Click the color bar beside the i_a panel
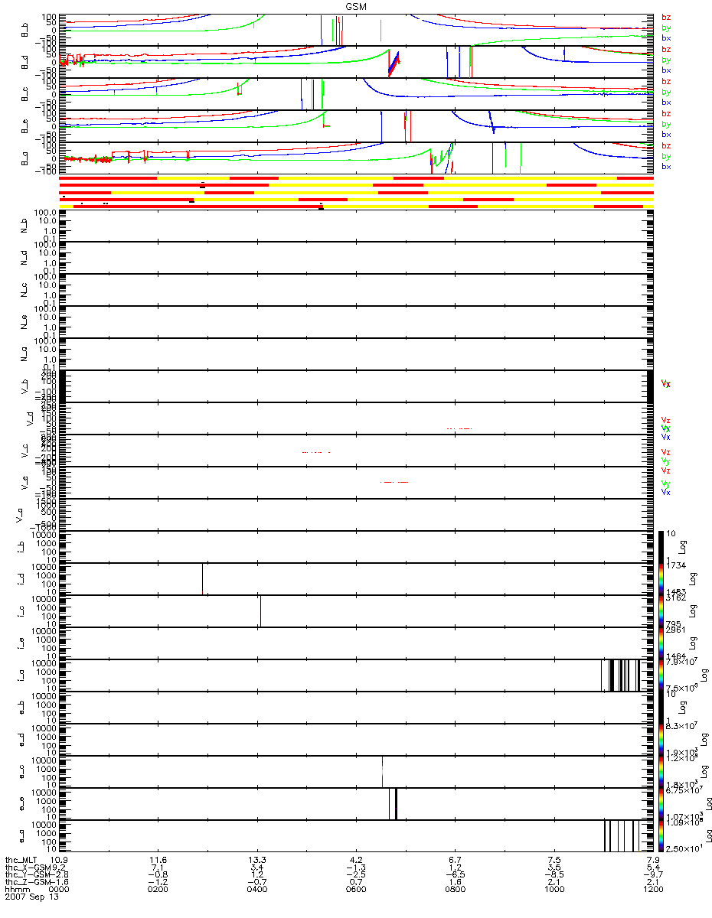Image resolution: width=712 pixels, height=918 pixels. pos(661,674)
